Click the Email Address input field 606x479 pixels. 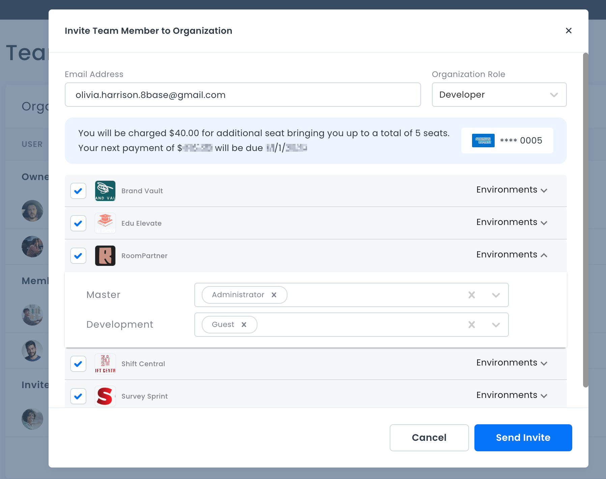tap(243, 95)
